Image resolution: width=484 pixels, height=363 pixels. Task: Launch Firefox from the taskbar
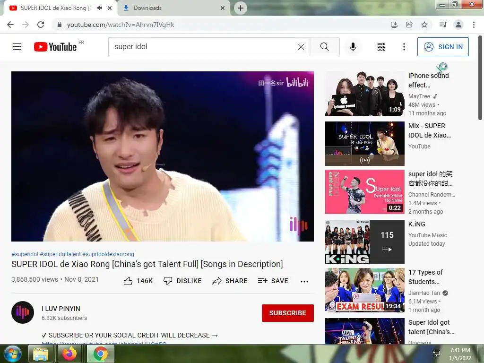[x=69, y=354]
